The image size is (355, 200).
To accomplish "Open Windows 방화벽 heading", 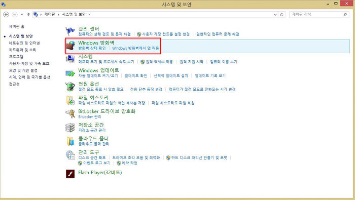I will pos(96,43).
